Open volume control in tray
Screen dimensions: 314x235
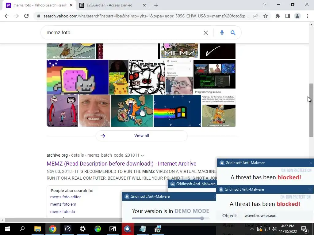pyautogui.click(x=274, y=229)
